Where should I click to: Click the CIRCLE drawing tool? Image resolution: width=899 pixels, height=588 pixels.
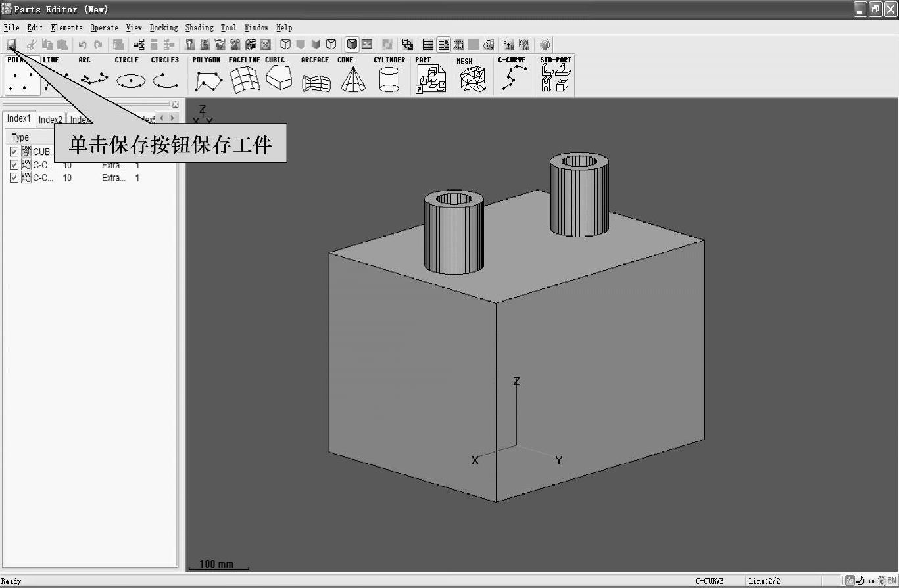point(130,76)
